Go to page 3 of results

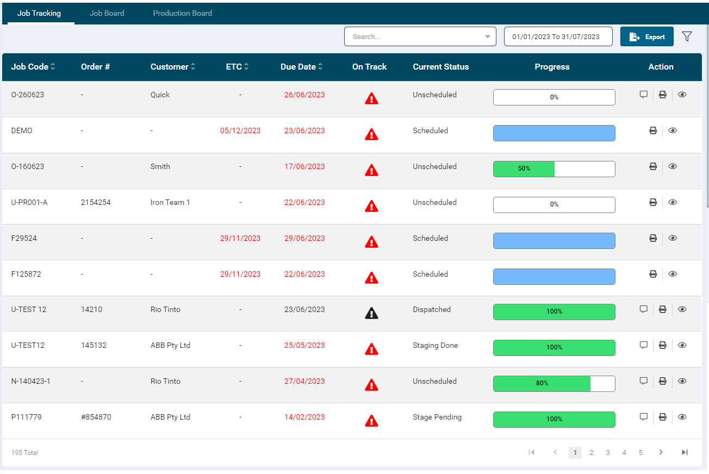pos(608,453)
